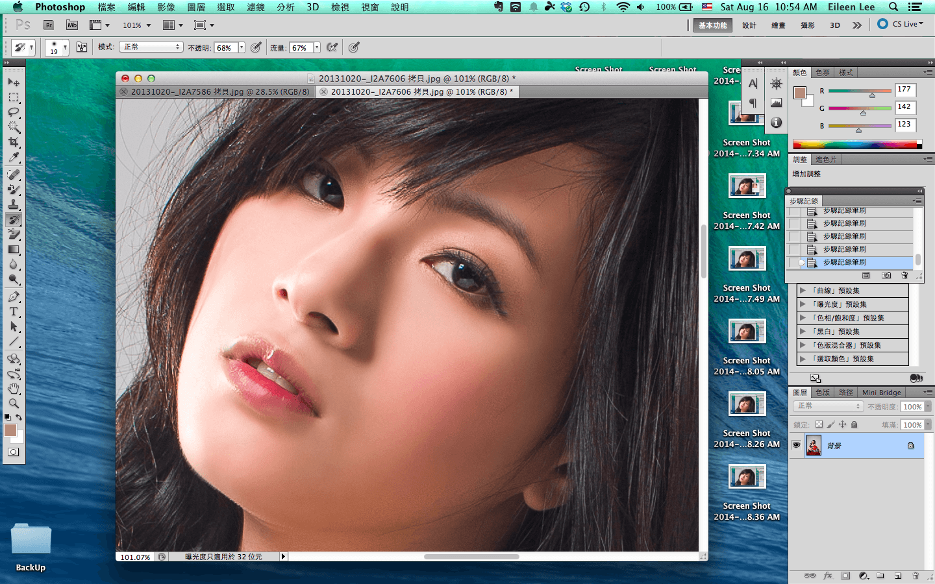Open the flow 67% slider arrow
The image size is (935, 584).
tap(317, 47)
